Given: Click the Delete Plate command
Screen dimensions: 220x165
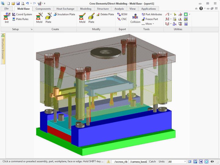Looking at the screenshot, I should pos(105,14).
